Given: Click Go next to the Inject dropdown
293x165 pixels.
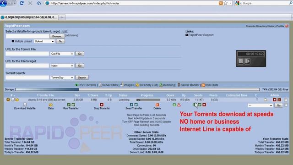Looking at the screenshot, I should pyautogui.click(x=80, y=66).
